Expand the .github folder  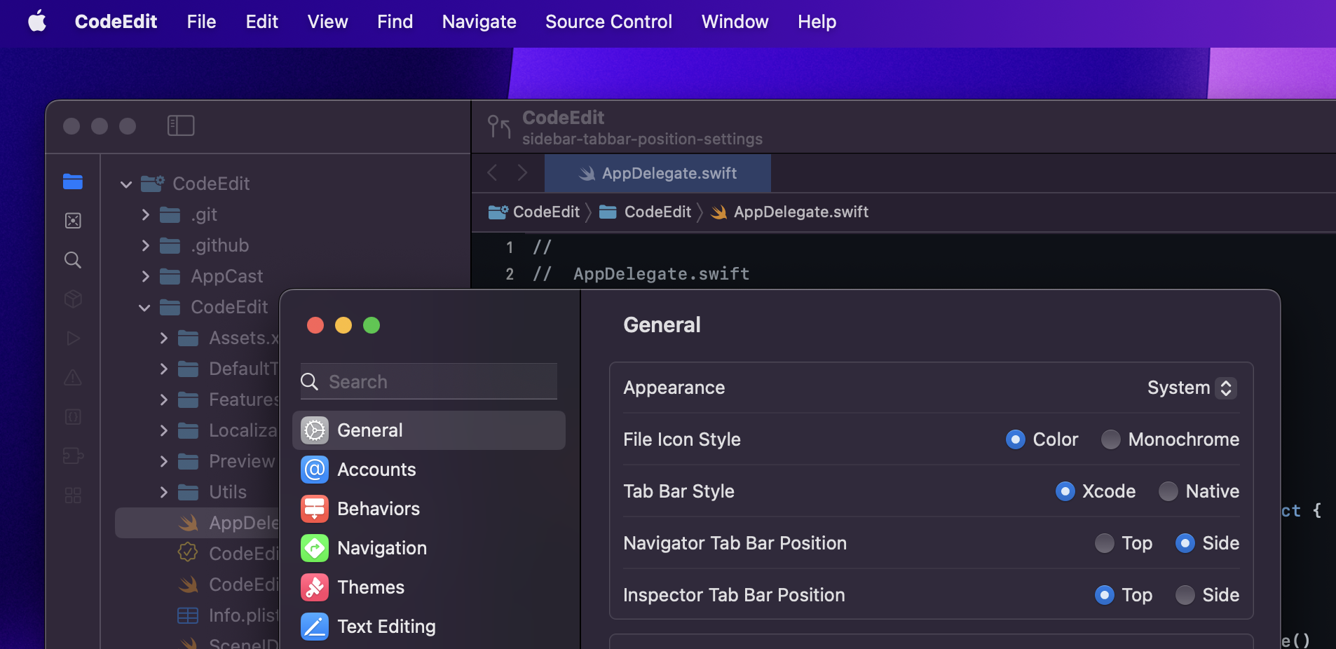[145, 245]
